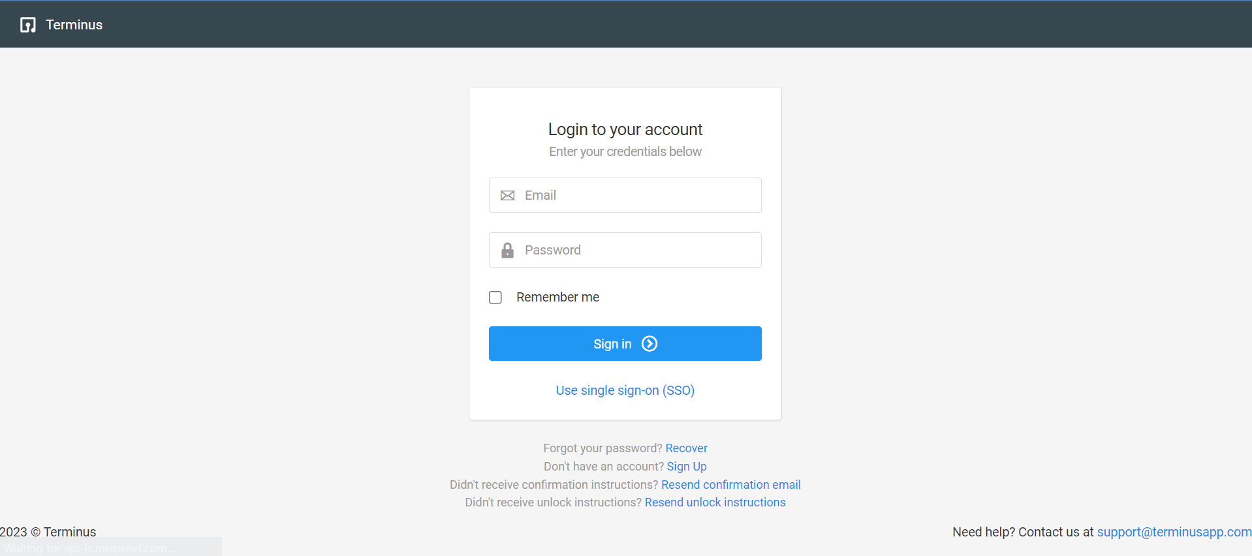Screen dimensions: 1252x556
Task: Focus the Email input field
Action: coord(625,195)
